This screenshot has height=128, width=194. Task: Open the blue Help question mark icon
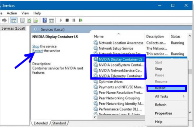(x=45, y=20)
